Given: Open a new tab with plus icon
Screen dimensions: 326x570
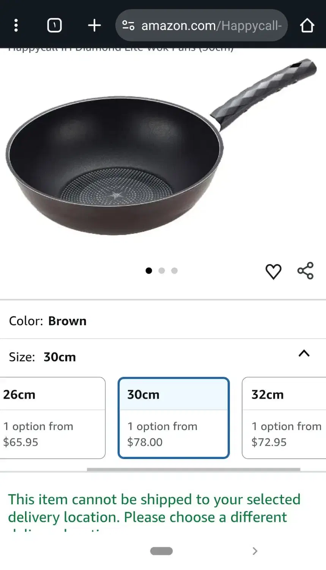Looking at the screenshot, I should point(94,25).
